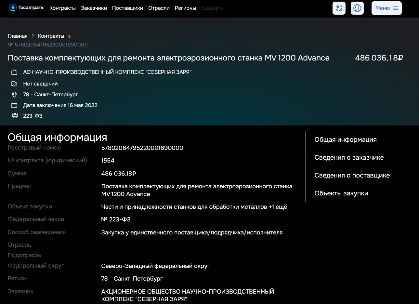The height and width of the screenshot is (304, 419).
Task: Click the Федеральный закон label
Action: pyautogui.click(x=36, y=219)
